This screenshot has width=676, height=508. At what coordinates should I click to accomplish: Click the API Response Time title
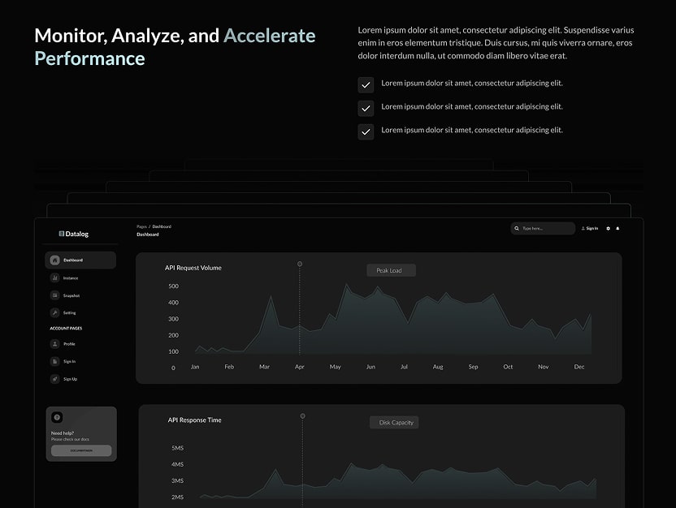coord(194,420)
